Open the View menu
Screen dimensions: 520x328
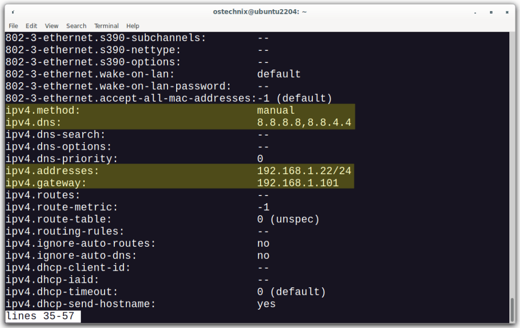coord(51,26)
